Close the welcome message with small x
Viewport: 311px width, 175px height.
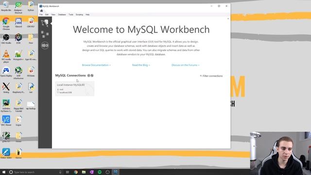coord(228,18)
